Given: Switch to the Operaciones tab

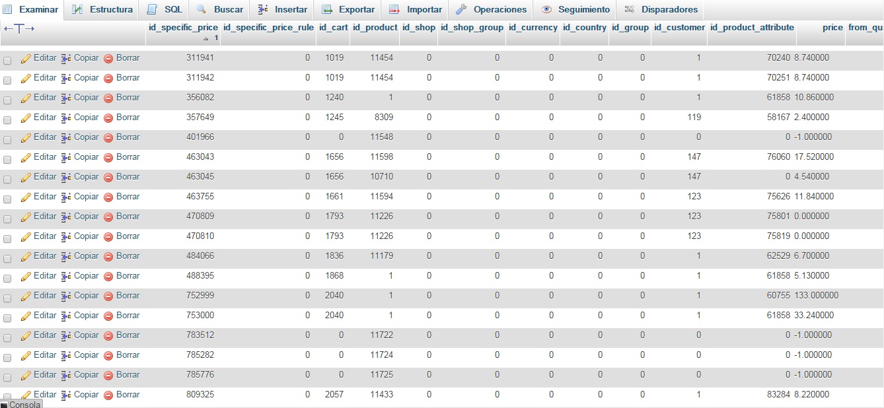Looking at the screenshot, I should click(x=492, y=10).
